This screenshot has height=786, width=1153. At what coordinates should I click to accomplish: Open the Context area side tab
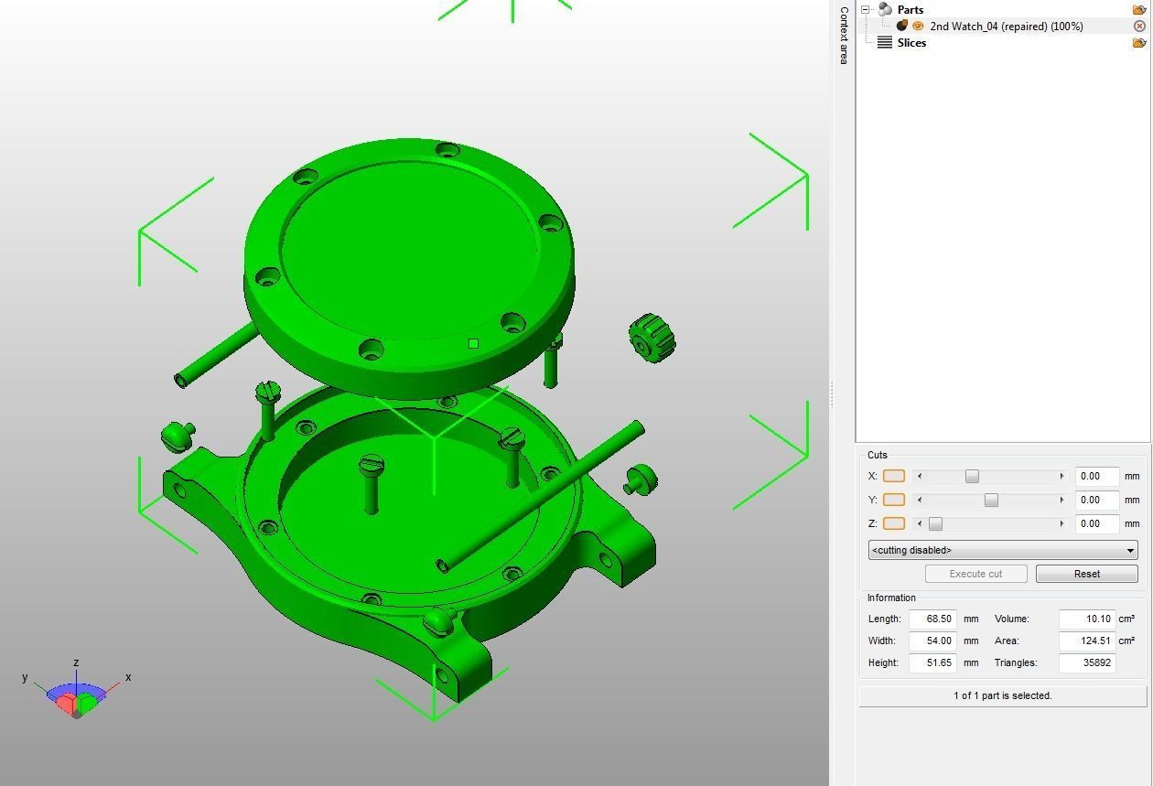[x=844, y=35]
